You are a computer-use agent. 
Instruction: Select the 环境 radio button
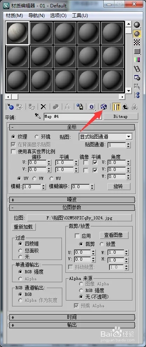pyautogui.click(x=37, y=137)
